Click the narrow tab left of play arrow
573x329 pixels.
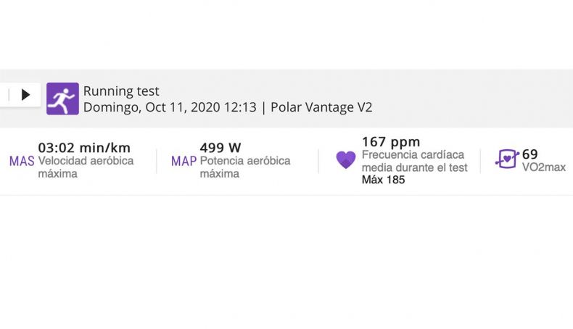[4, 95]
